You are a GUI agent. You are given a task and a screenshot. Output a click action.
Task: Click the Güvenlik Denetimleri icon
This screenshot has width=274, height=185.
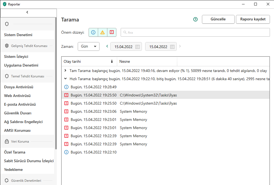point(7,180)
